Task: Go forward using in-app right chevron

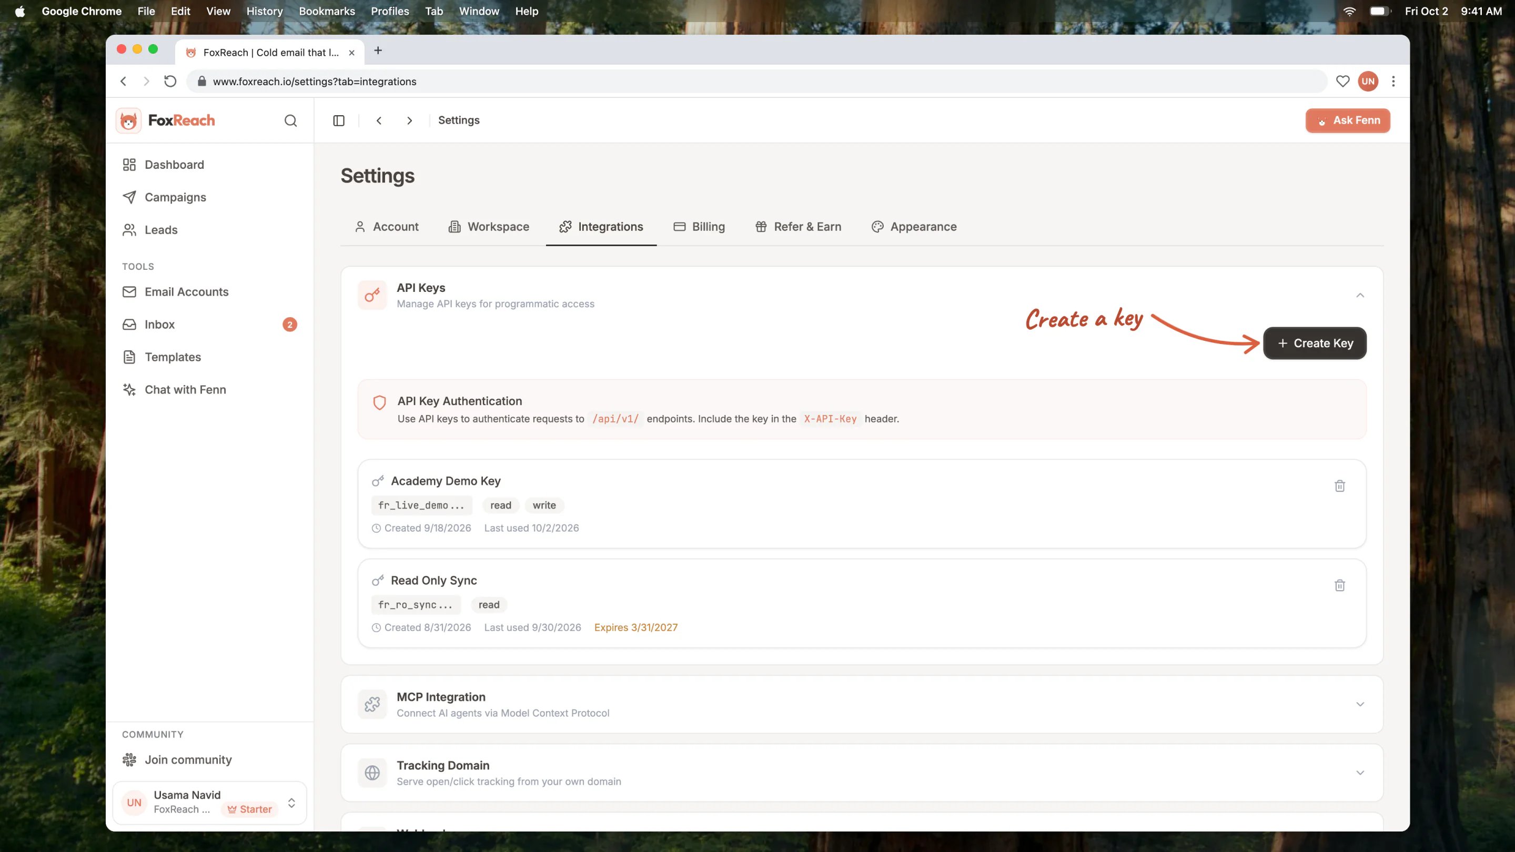Action: (409, 120)
